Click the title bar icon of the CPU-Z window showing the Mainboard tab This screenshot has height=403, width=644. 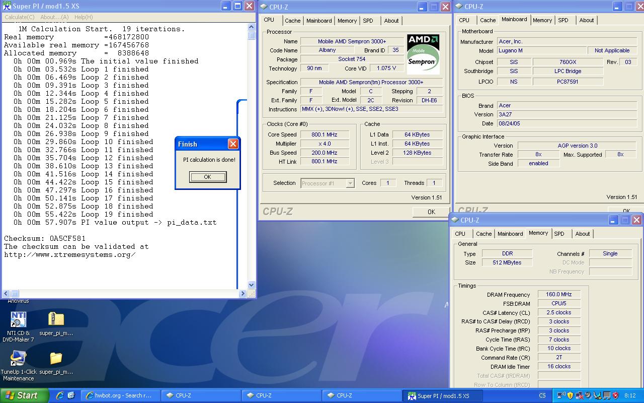pos(459,7)
